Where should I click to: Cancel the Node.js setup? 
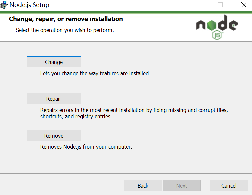click(x=229, y=186)
